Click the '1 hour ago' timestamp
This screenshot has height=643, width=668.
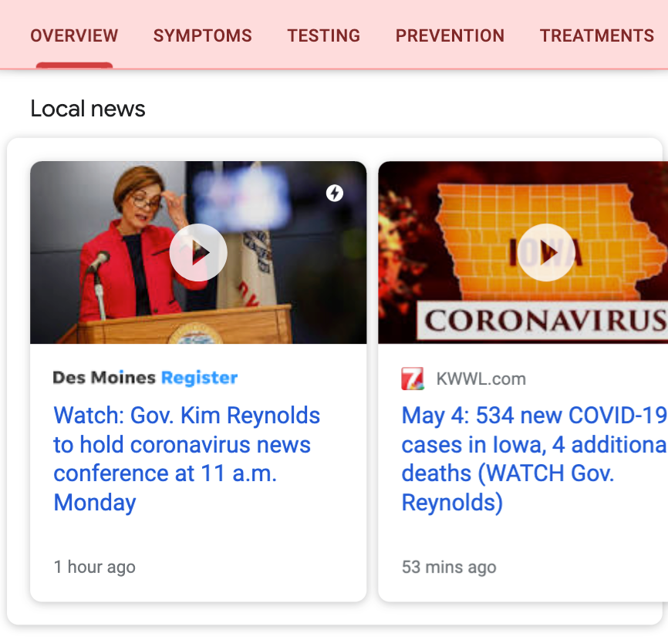pos(95,567)
